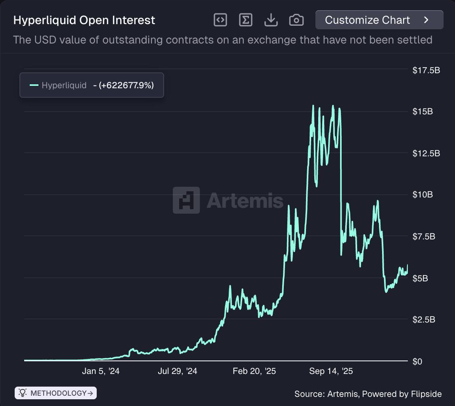Click the $0 axis label

point(417,362)
